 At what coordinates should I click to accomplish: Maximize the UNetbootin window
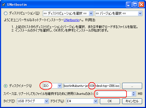(x=135, y=4)
